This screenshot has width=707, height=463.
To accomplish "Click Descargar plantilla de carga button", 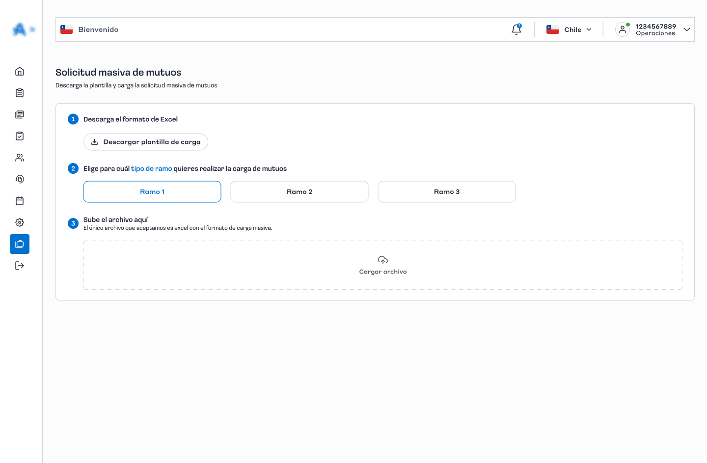I will point(146,142).
